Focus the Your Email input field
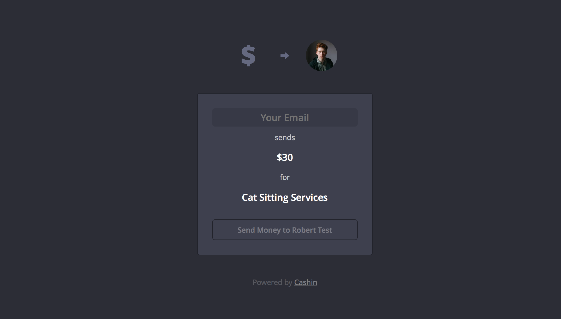 click(285, 117)
